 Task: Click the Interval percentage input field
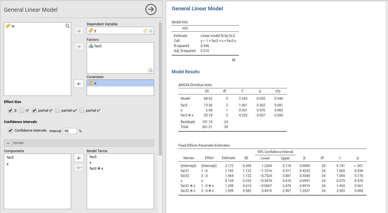tap(70, 131)
